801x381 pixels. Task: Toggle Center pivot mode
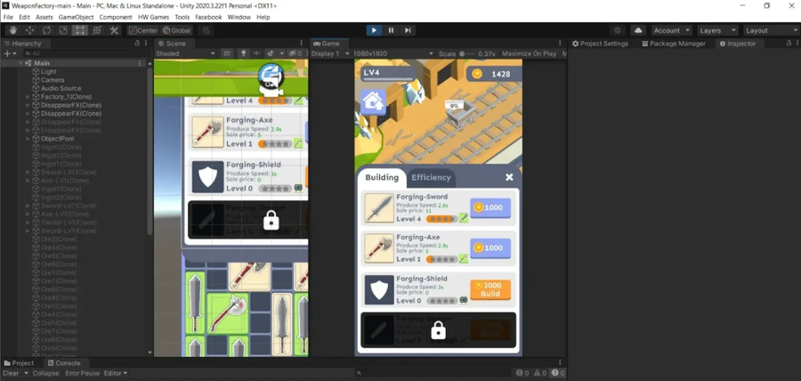pos(143,30)
